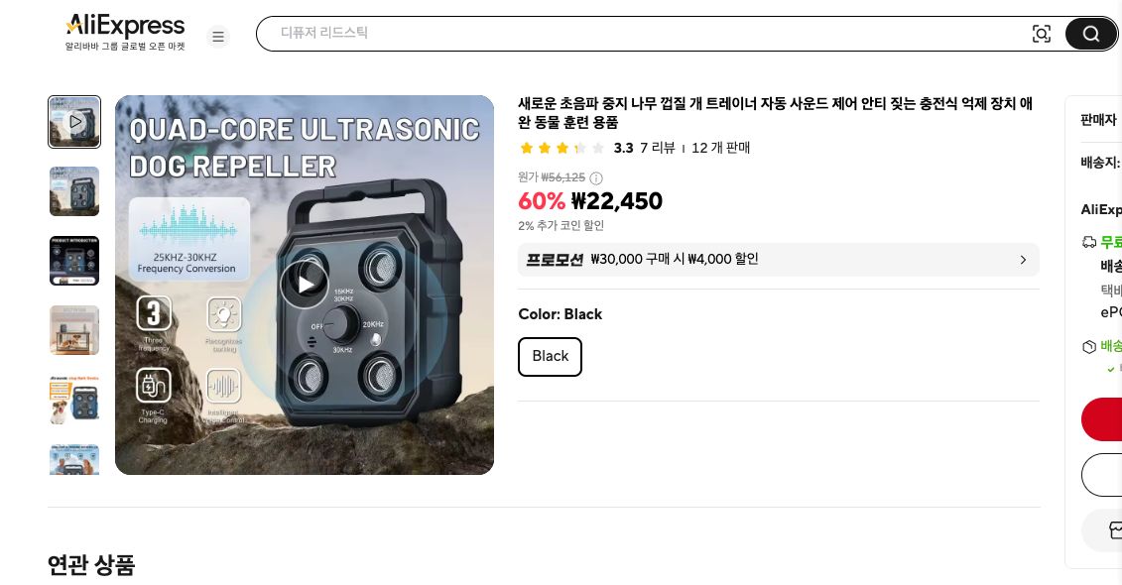
Task: Click the magnifier search icon
Action: pyautogui.click(x=1090, y=33)
